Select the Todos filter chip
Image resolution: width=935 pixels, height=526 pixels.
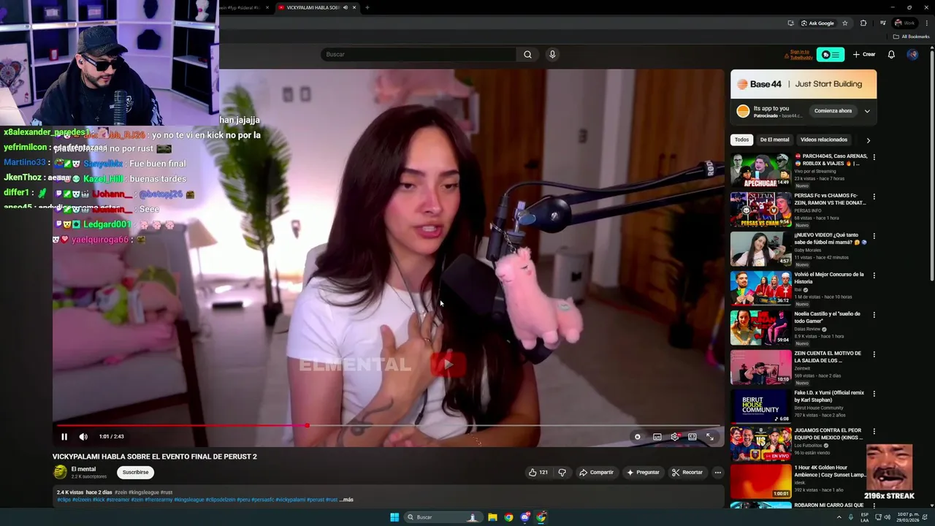(x=741, y=140)
